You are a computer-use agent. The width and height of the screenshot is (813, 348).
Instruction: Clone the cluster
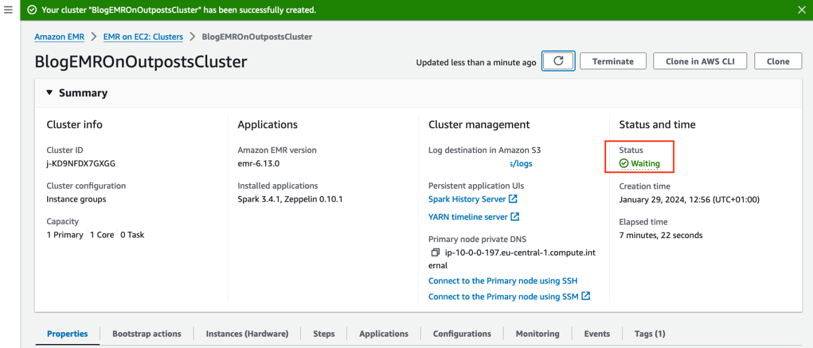(778, 61)
